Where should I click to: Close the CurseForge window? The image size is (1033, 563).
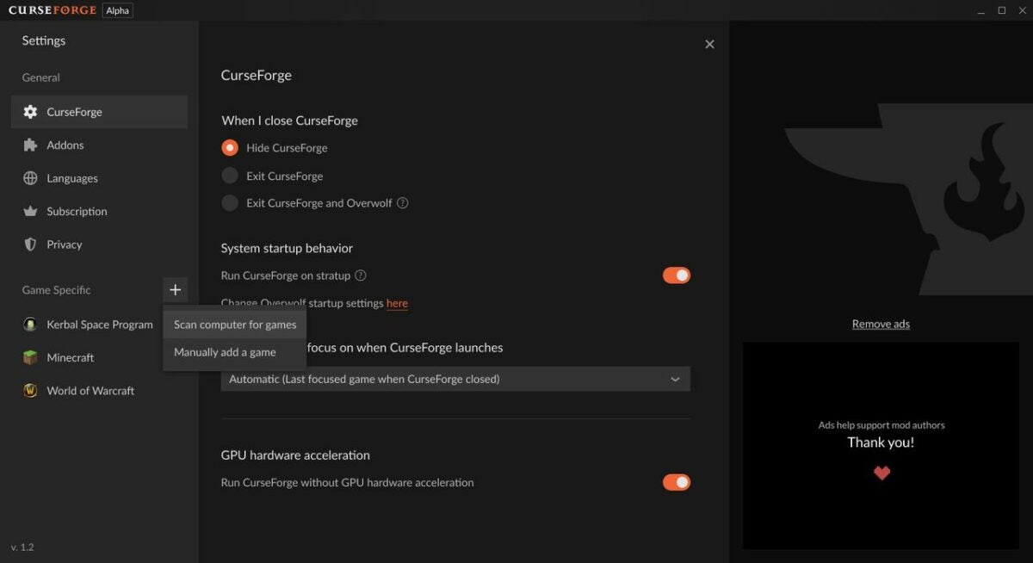[1021, 10]
